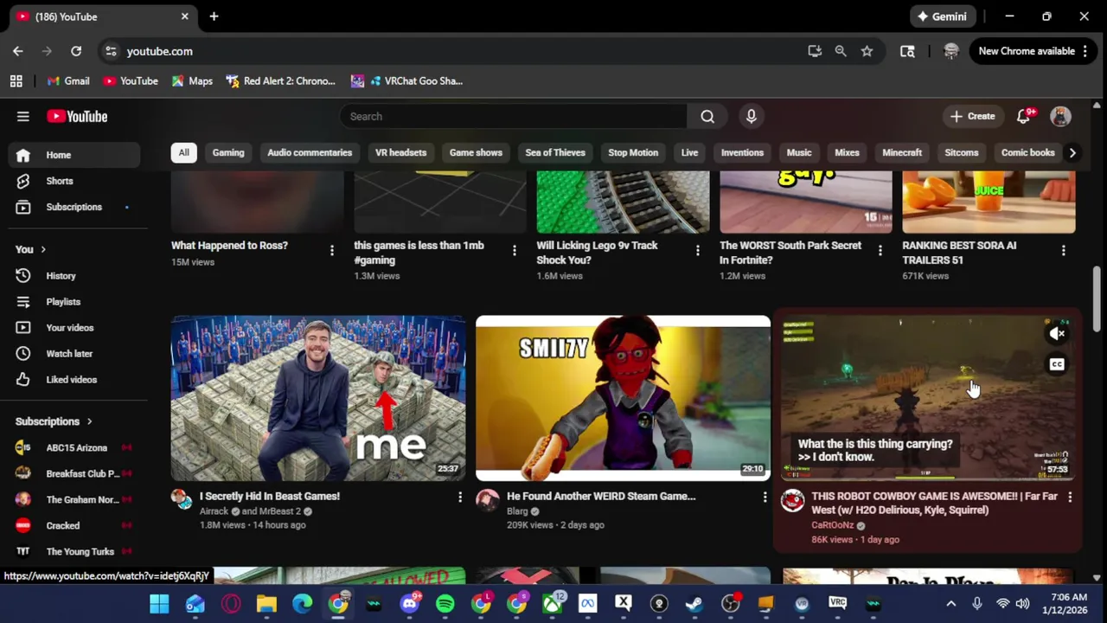Open Red Alert 2 bookmark

[x=280, y=80]
